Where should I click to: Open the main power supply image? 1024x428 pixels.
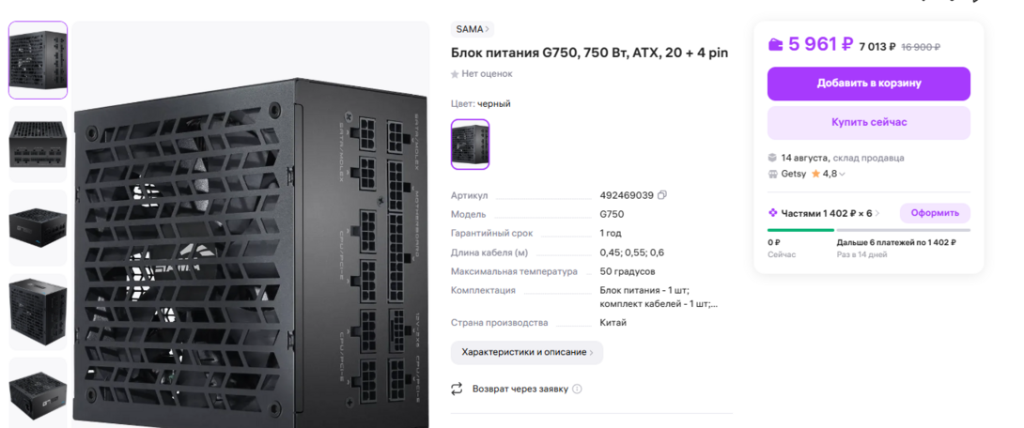tap(251, 225)
